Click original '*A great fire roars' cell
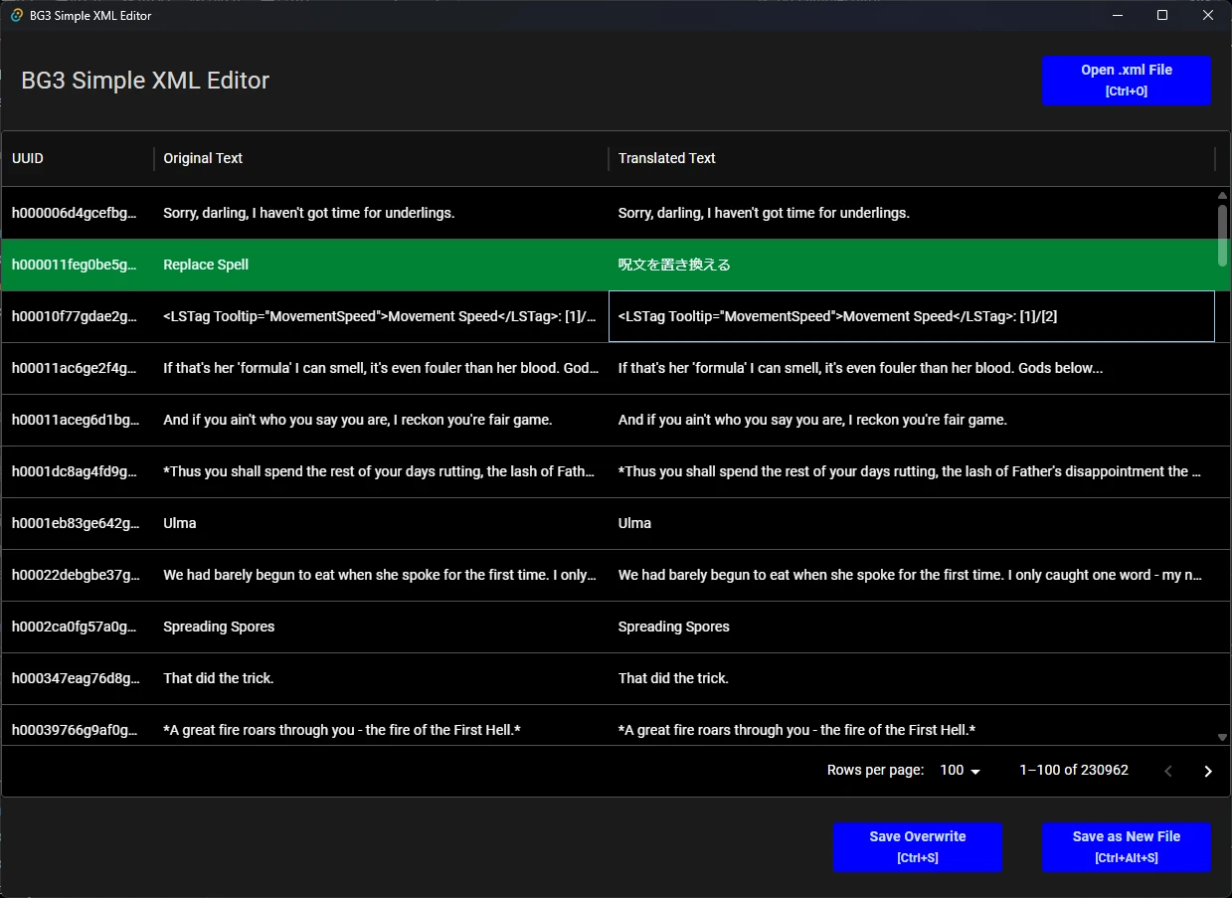 pos(381,726)
